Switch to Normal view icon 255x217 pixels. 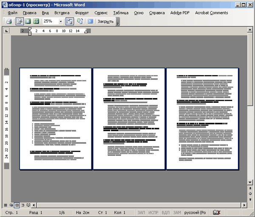[6, 205]
